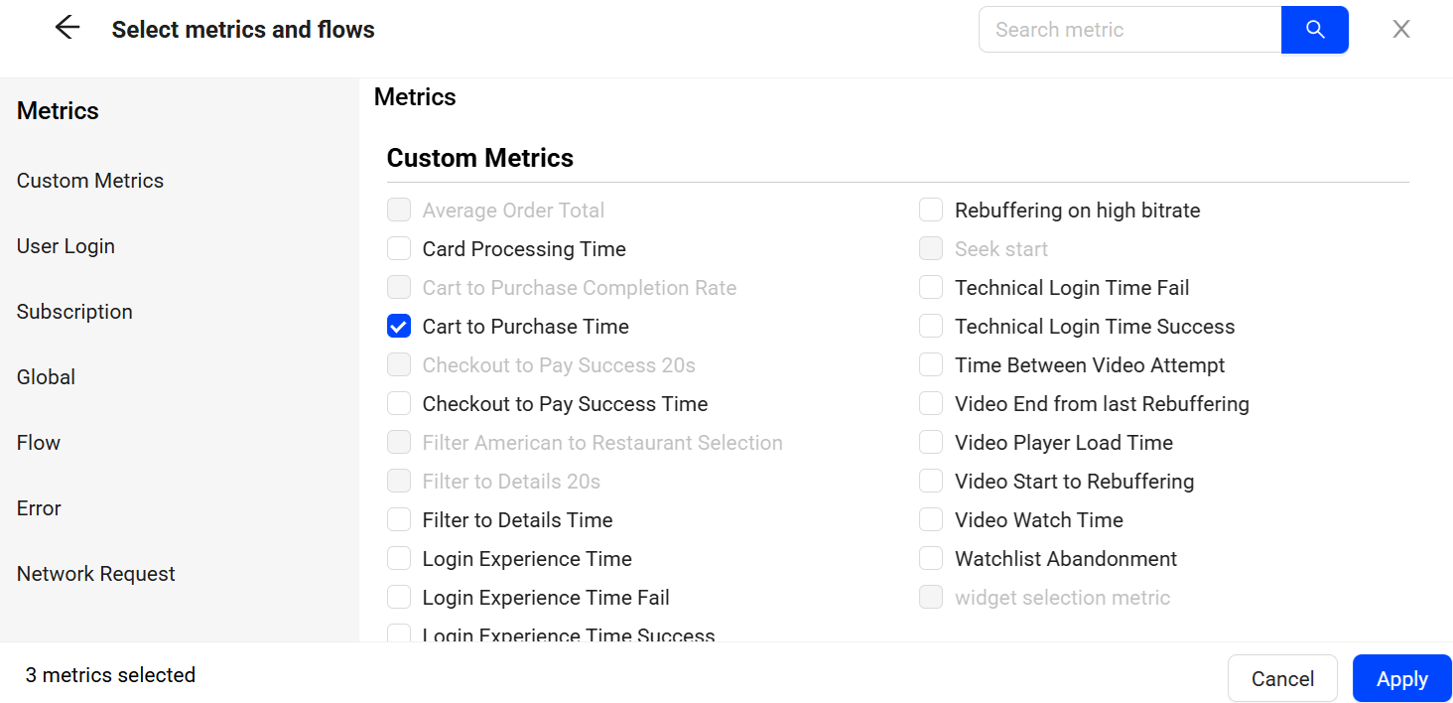This screenshot has height=703, width=1453.
Task: Open the Custom Metrics sidebar section
Action: click(90, 181)
